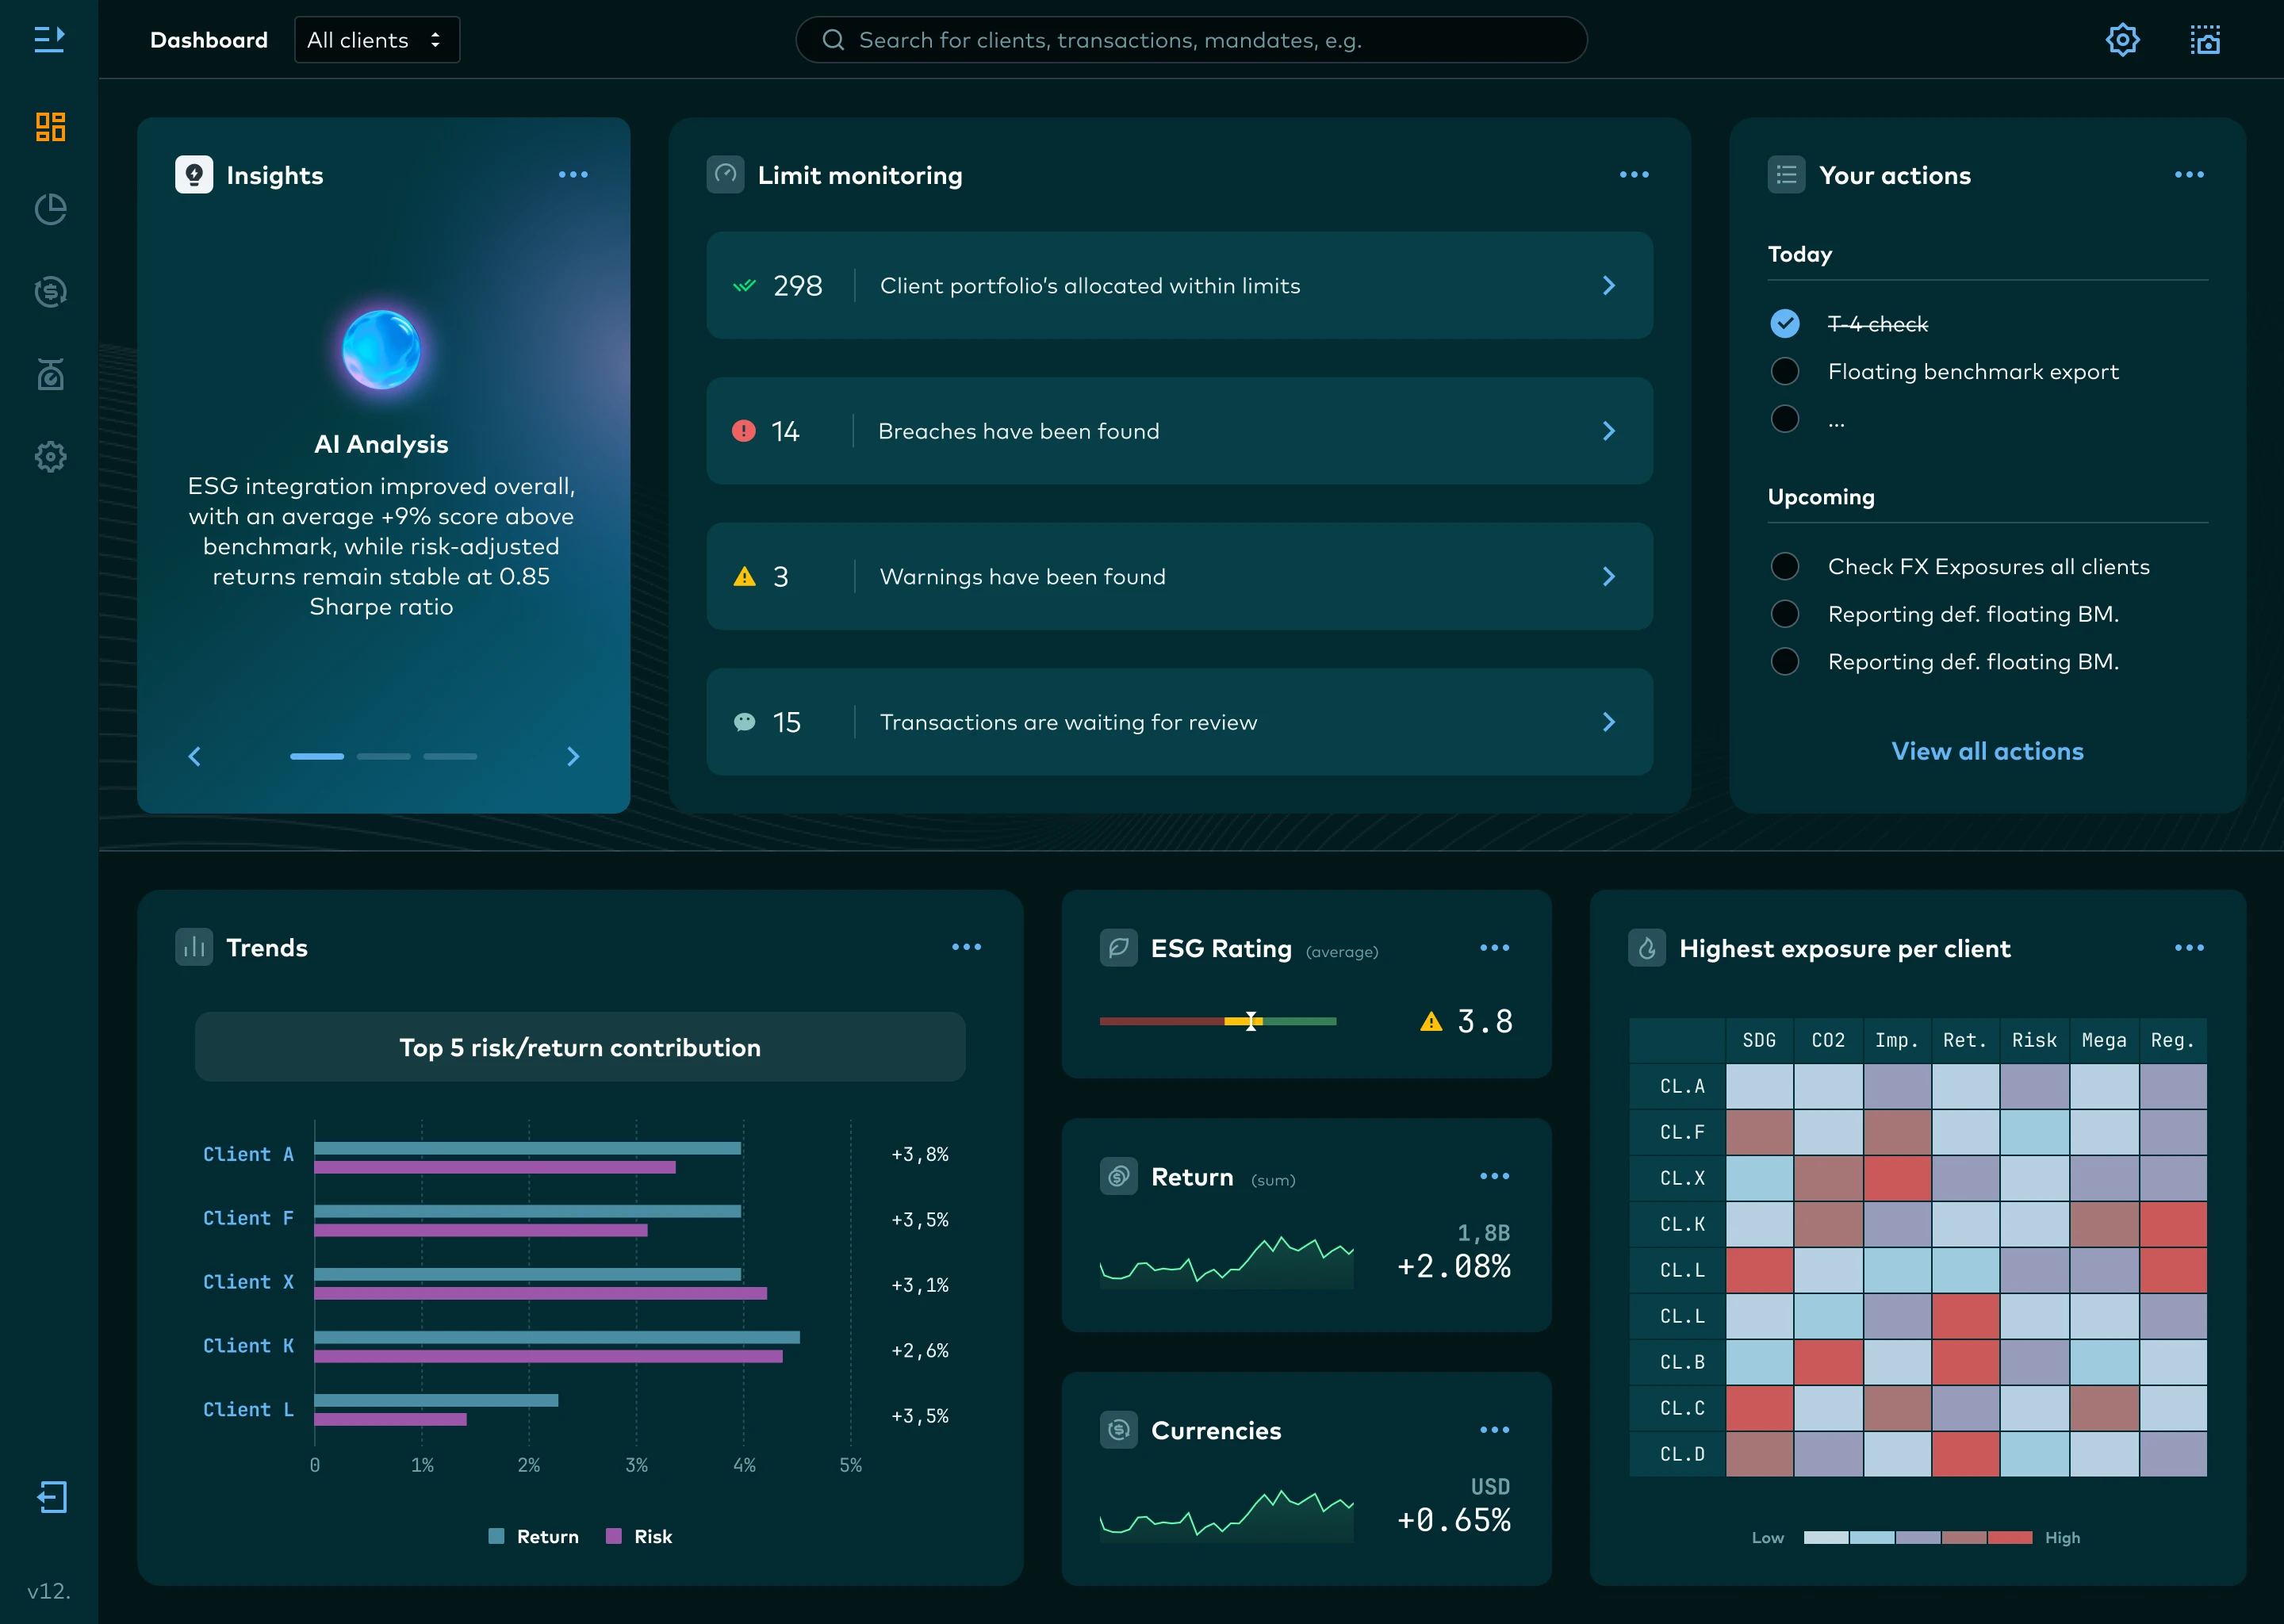Check off Floating benchmark export action

1785,371
